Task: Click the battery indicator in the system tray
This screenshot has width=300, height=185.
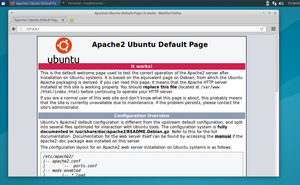Action: coord(268,3)
